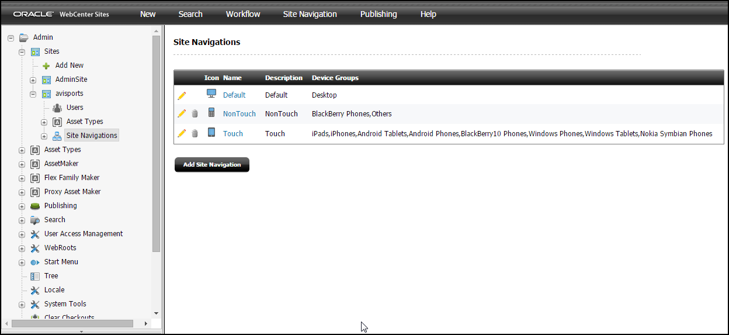
Task: Click the Flex Family Maker icon
Action: pos(35,178)
